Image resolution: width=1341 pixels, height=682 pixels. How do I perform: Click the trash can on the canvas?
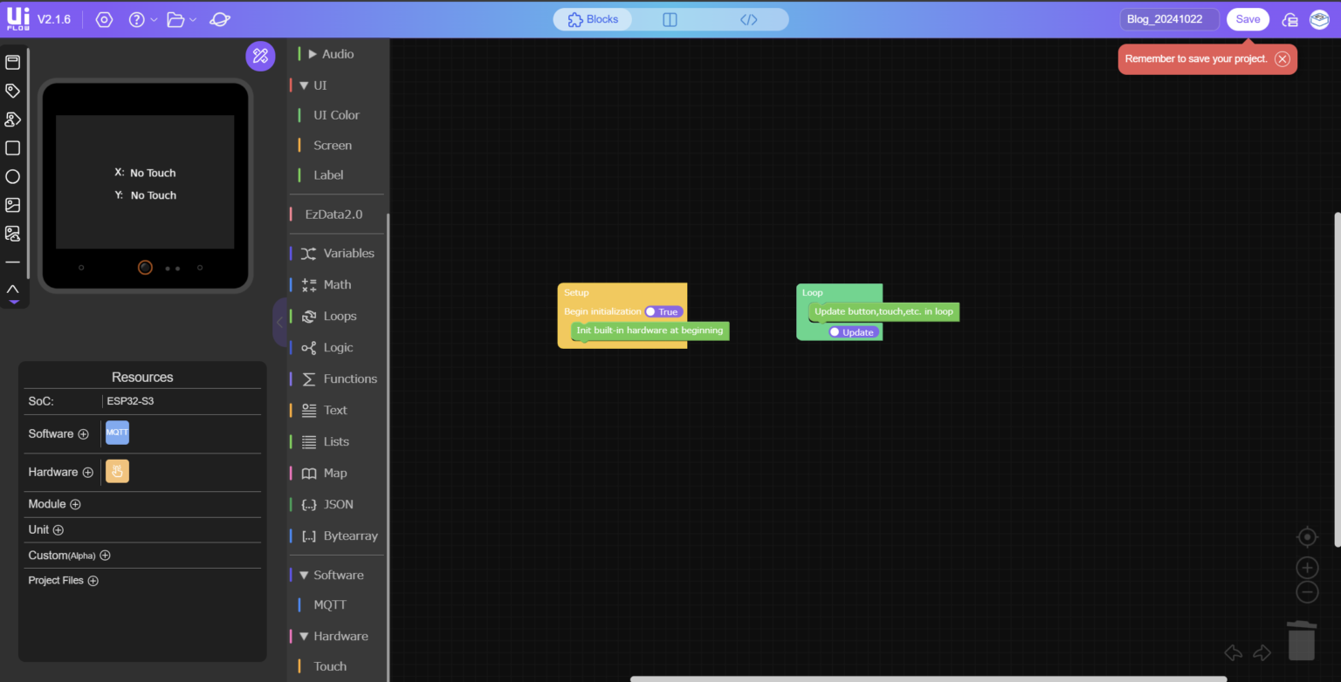1301,642
